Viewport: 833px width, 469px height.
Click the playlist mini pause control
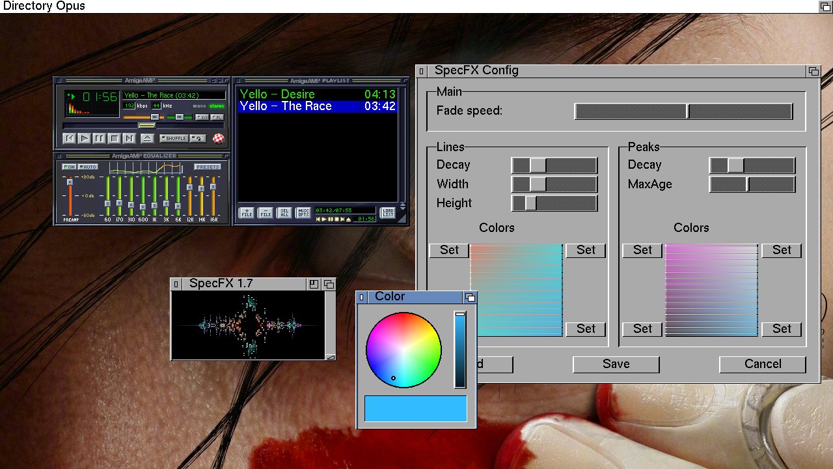coord(330,220)
